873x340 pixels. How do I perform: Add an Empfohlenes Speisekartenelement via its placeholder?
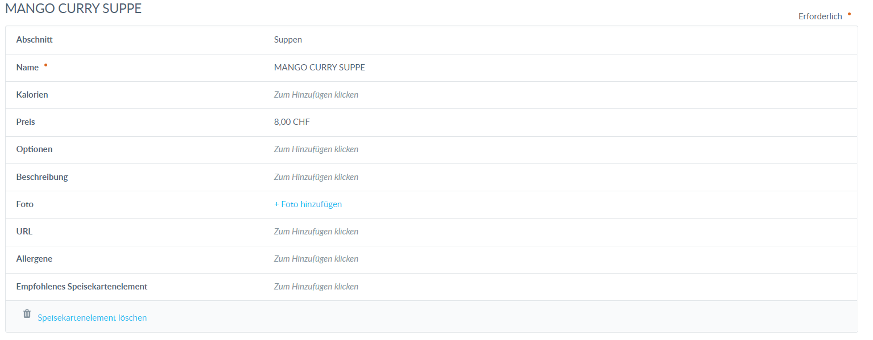point(316,287)
